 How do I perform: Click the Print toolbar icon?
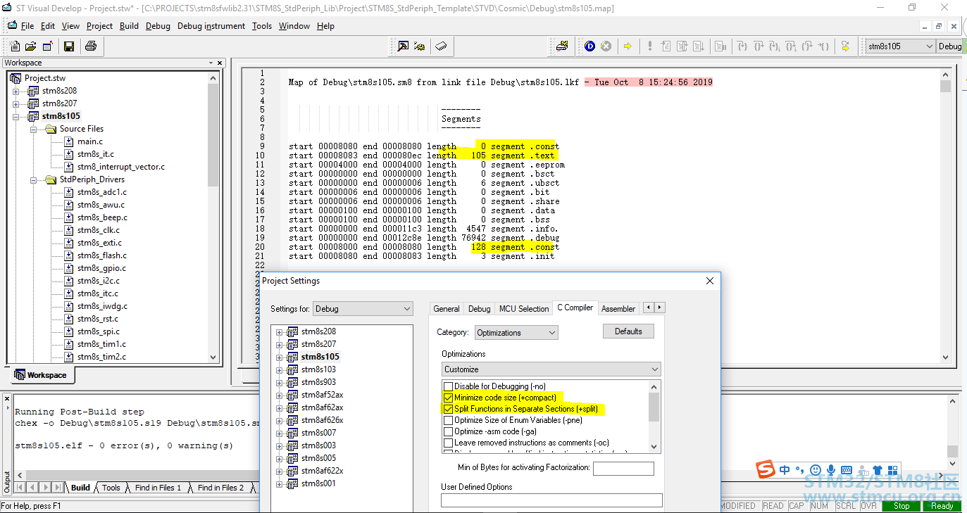[91, 46]
